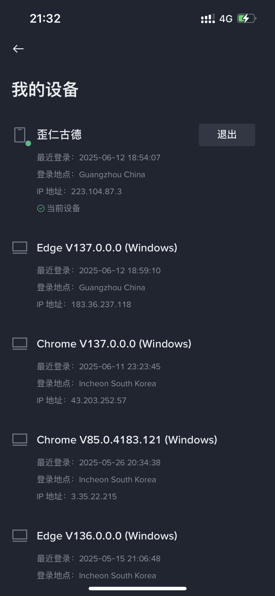Tap the laptop icon for Edge V137.0.0.0

(x=20, y=248)
